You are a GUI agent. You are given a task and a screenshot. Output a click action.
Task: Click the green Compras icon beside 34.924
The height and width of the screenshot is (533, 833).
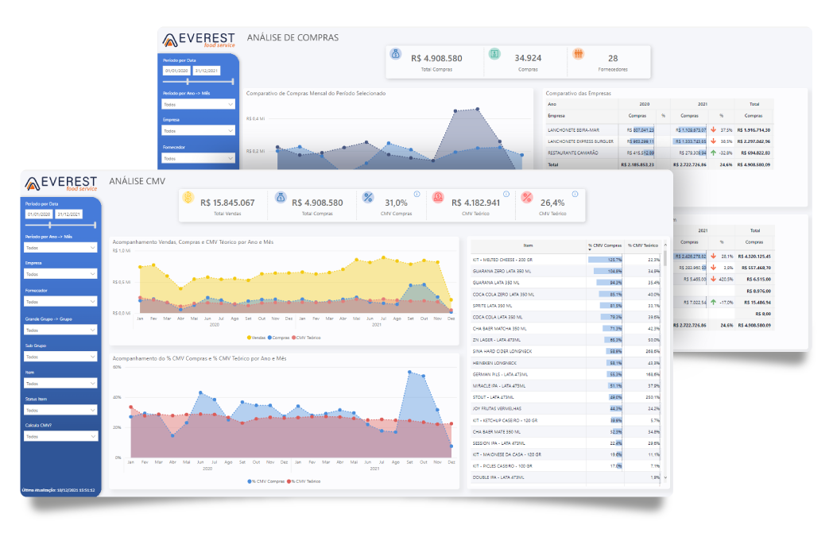494,54
